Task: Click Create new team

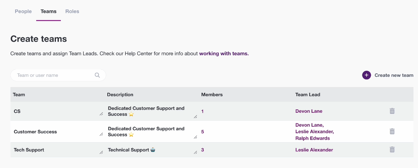Action: point(394,75)
